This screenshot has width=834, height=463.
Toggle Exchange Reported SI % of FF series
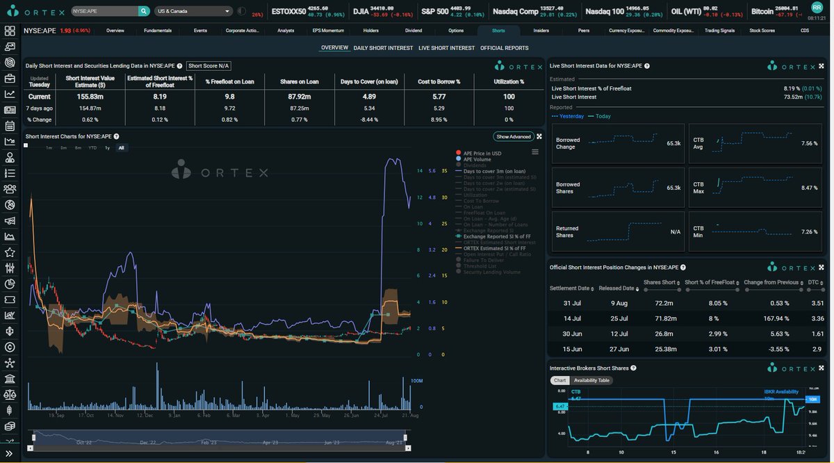pyautogui.click(x=495, y=236)
